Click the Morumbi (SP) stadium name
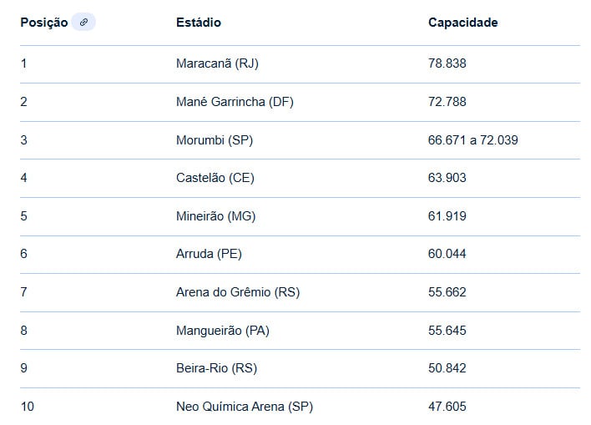 point(215,140)
